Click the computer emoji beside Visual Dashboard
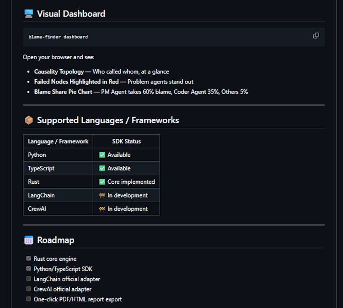This screenshot has width=343, height=308. click(28, 14)
